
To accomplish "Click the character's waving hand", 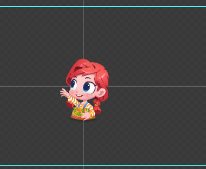I will 64,93.
